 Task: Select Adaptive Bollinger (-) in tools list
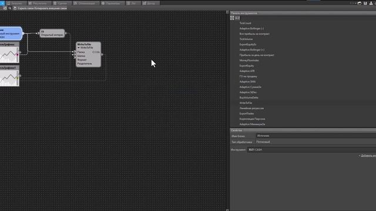click(x=251, y=29)
